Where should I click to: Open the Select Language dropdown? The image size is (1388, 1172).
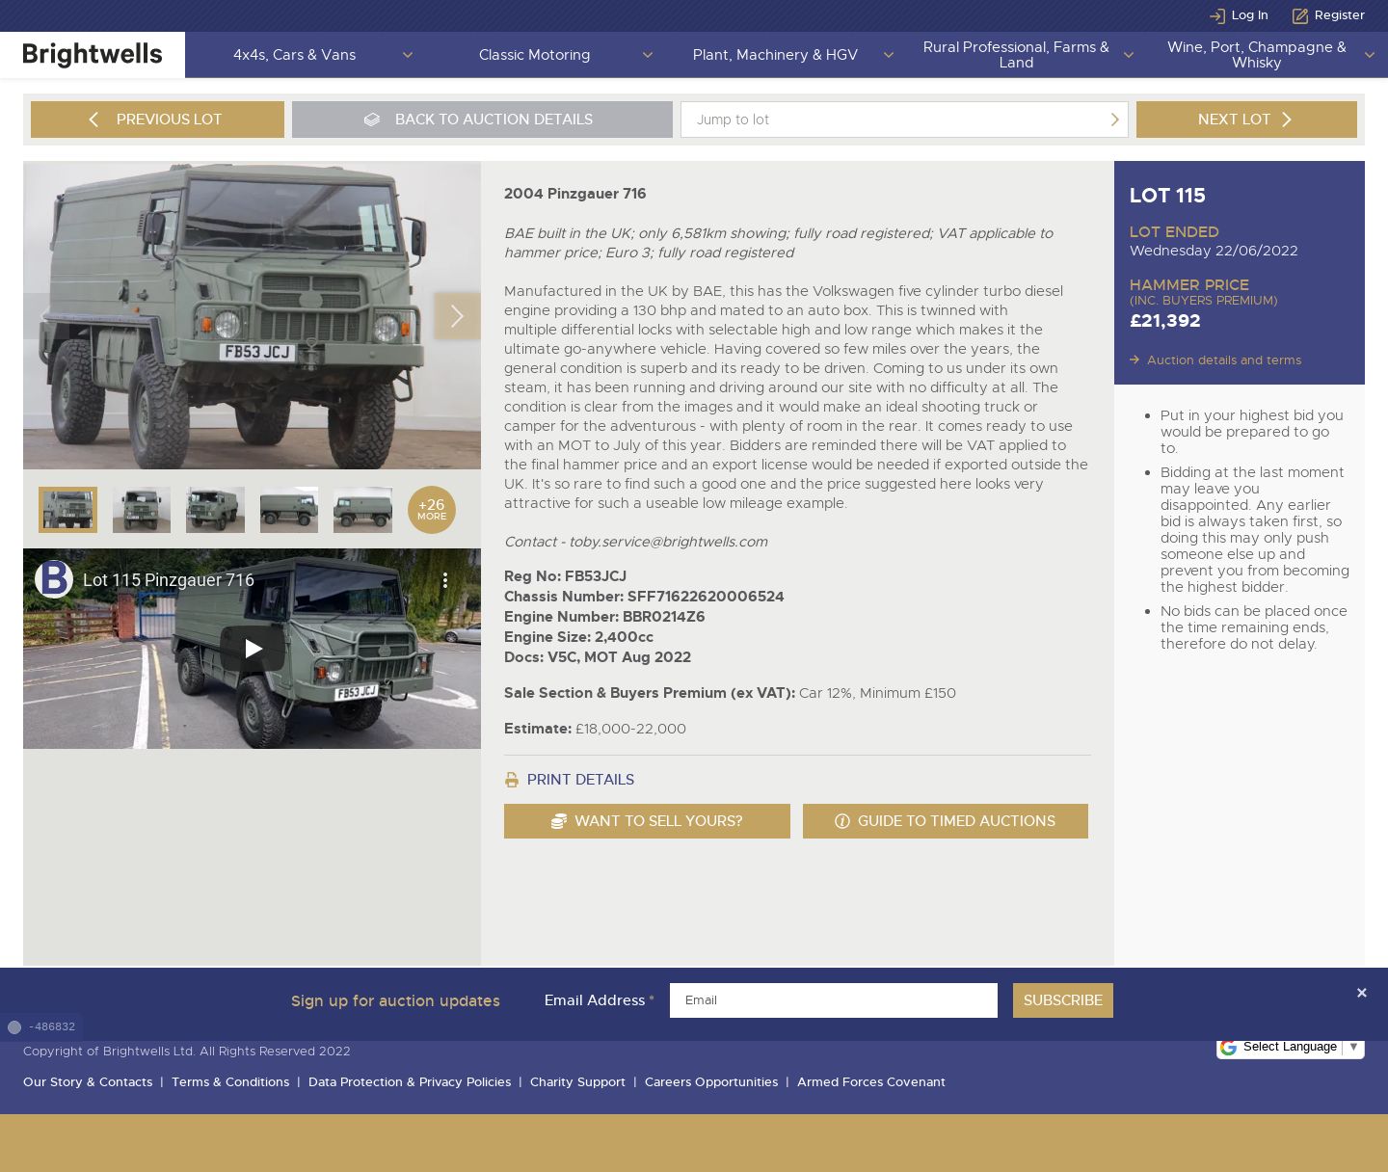[1300, 1047]
